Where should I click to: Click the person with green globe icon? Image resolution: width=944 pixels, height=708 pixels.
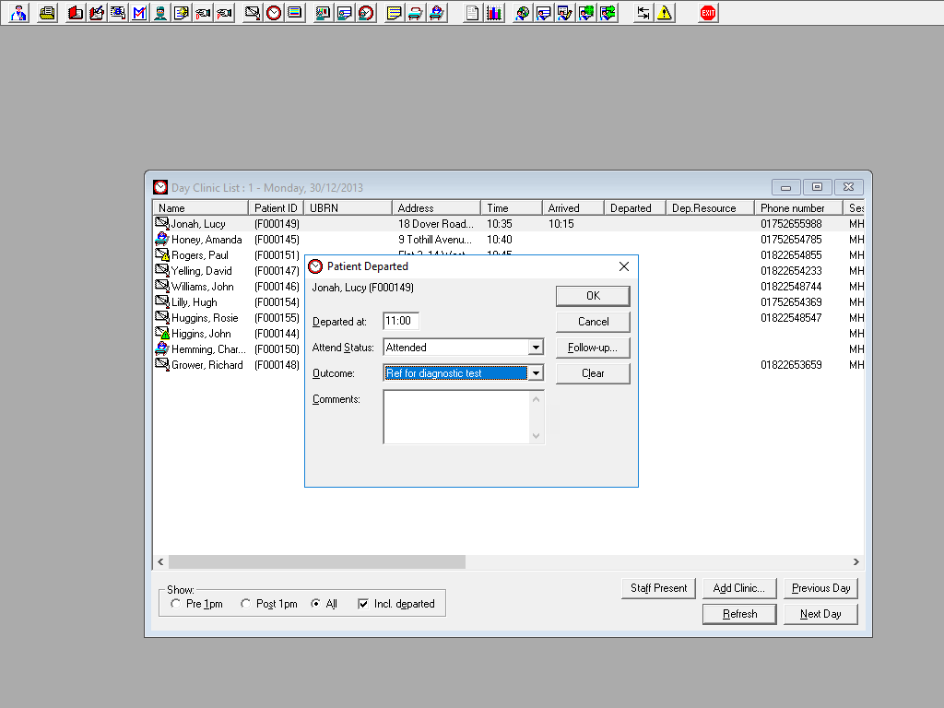(x=586, y=13)
